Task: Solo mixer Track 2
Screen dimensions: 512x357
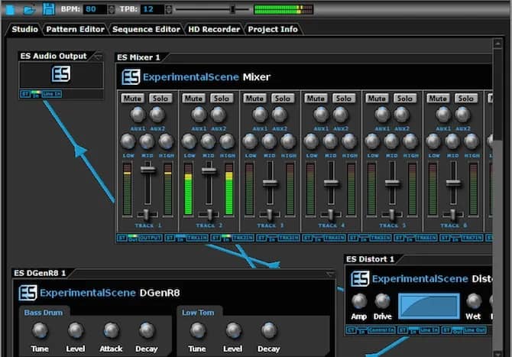Action: point(222,99)
